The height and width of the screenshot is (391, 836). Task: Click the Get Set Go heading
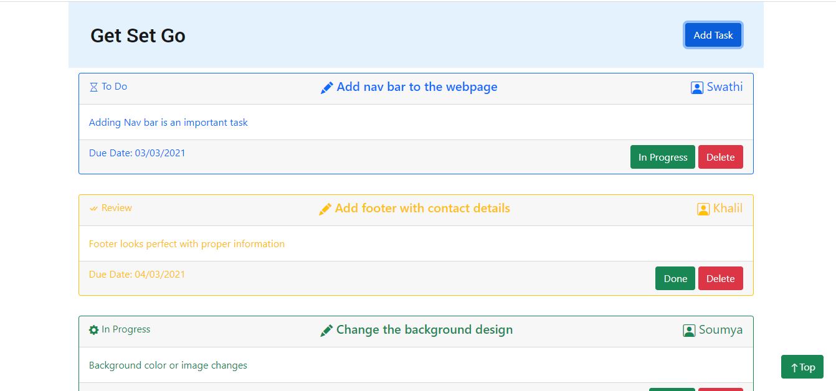coord(138,35)
